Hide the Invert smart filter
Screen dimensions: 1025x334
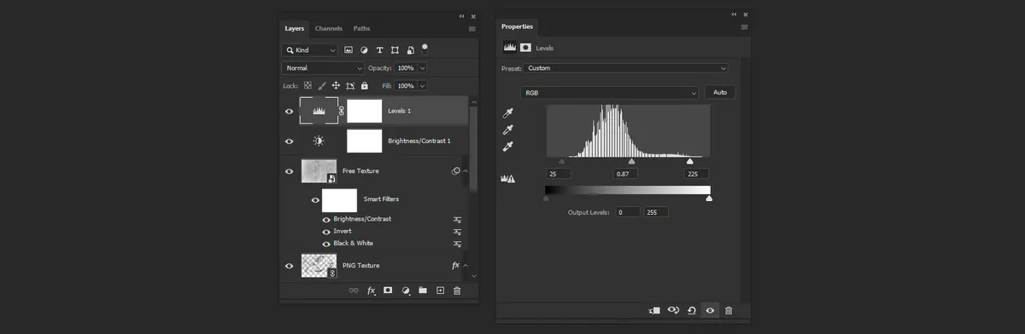pos(326,232)
